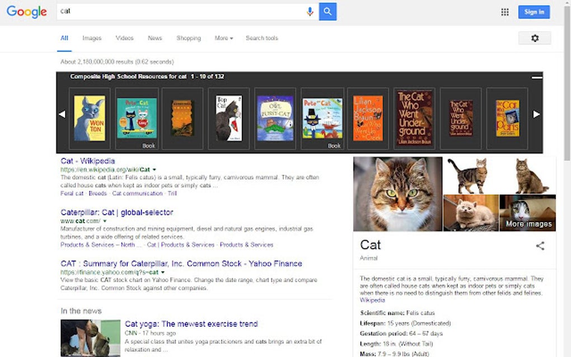Open the dark orange book cover thumbnail
Viewport: 571px width, 357px height.
[182, 118]
